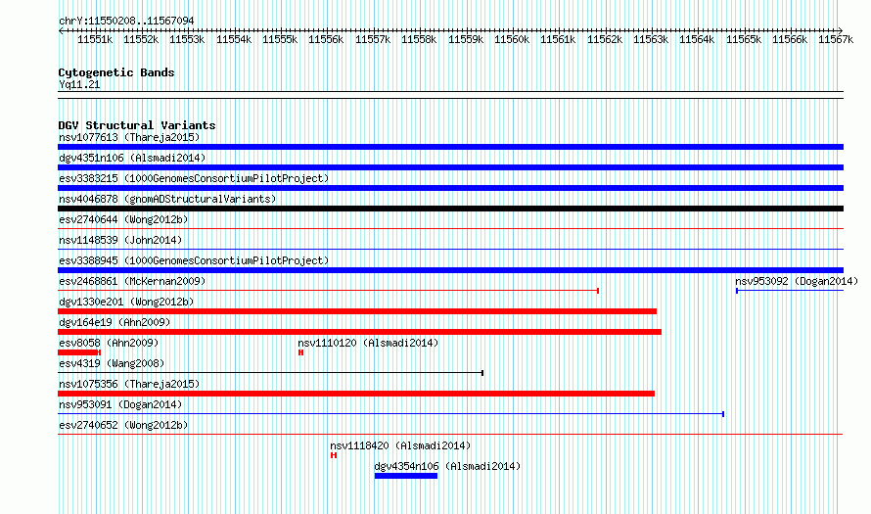
Task: Open esv8058 (Ahn2009) variant label
Action: pyautogui.click(x=109, y=343)
